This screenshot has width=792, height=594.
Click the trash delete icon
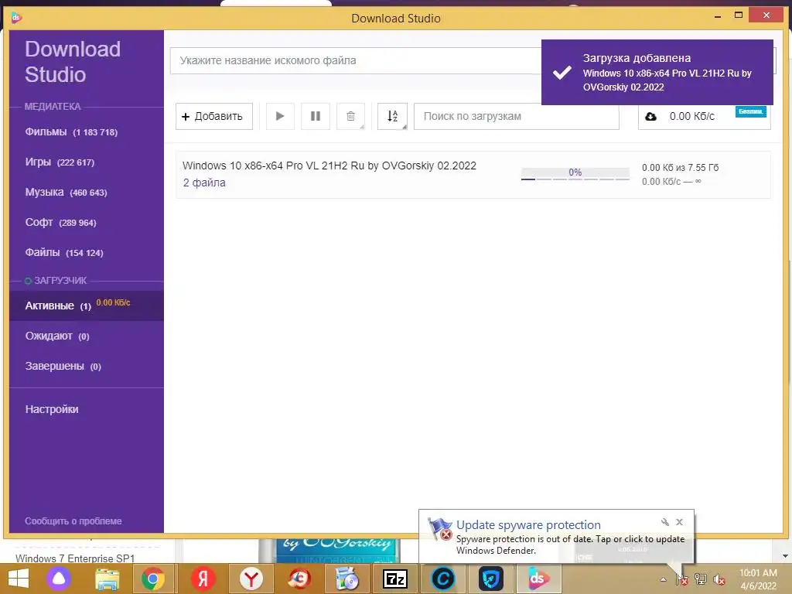click(x=350, y=116)
